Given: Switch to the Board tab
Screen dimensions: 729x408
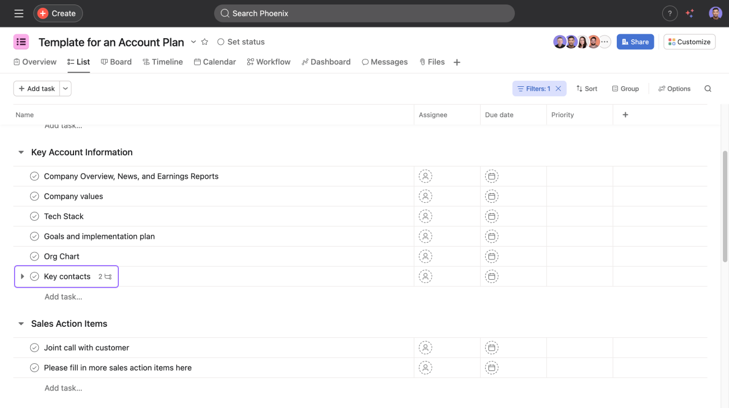Looking at the screenshot, I should tap(116, 62).
